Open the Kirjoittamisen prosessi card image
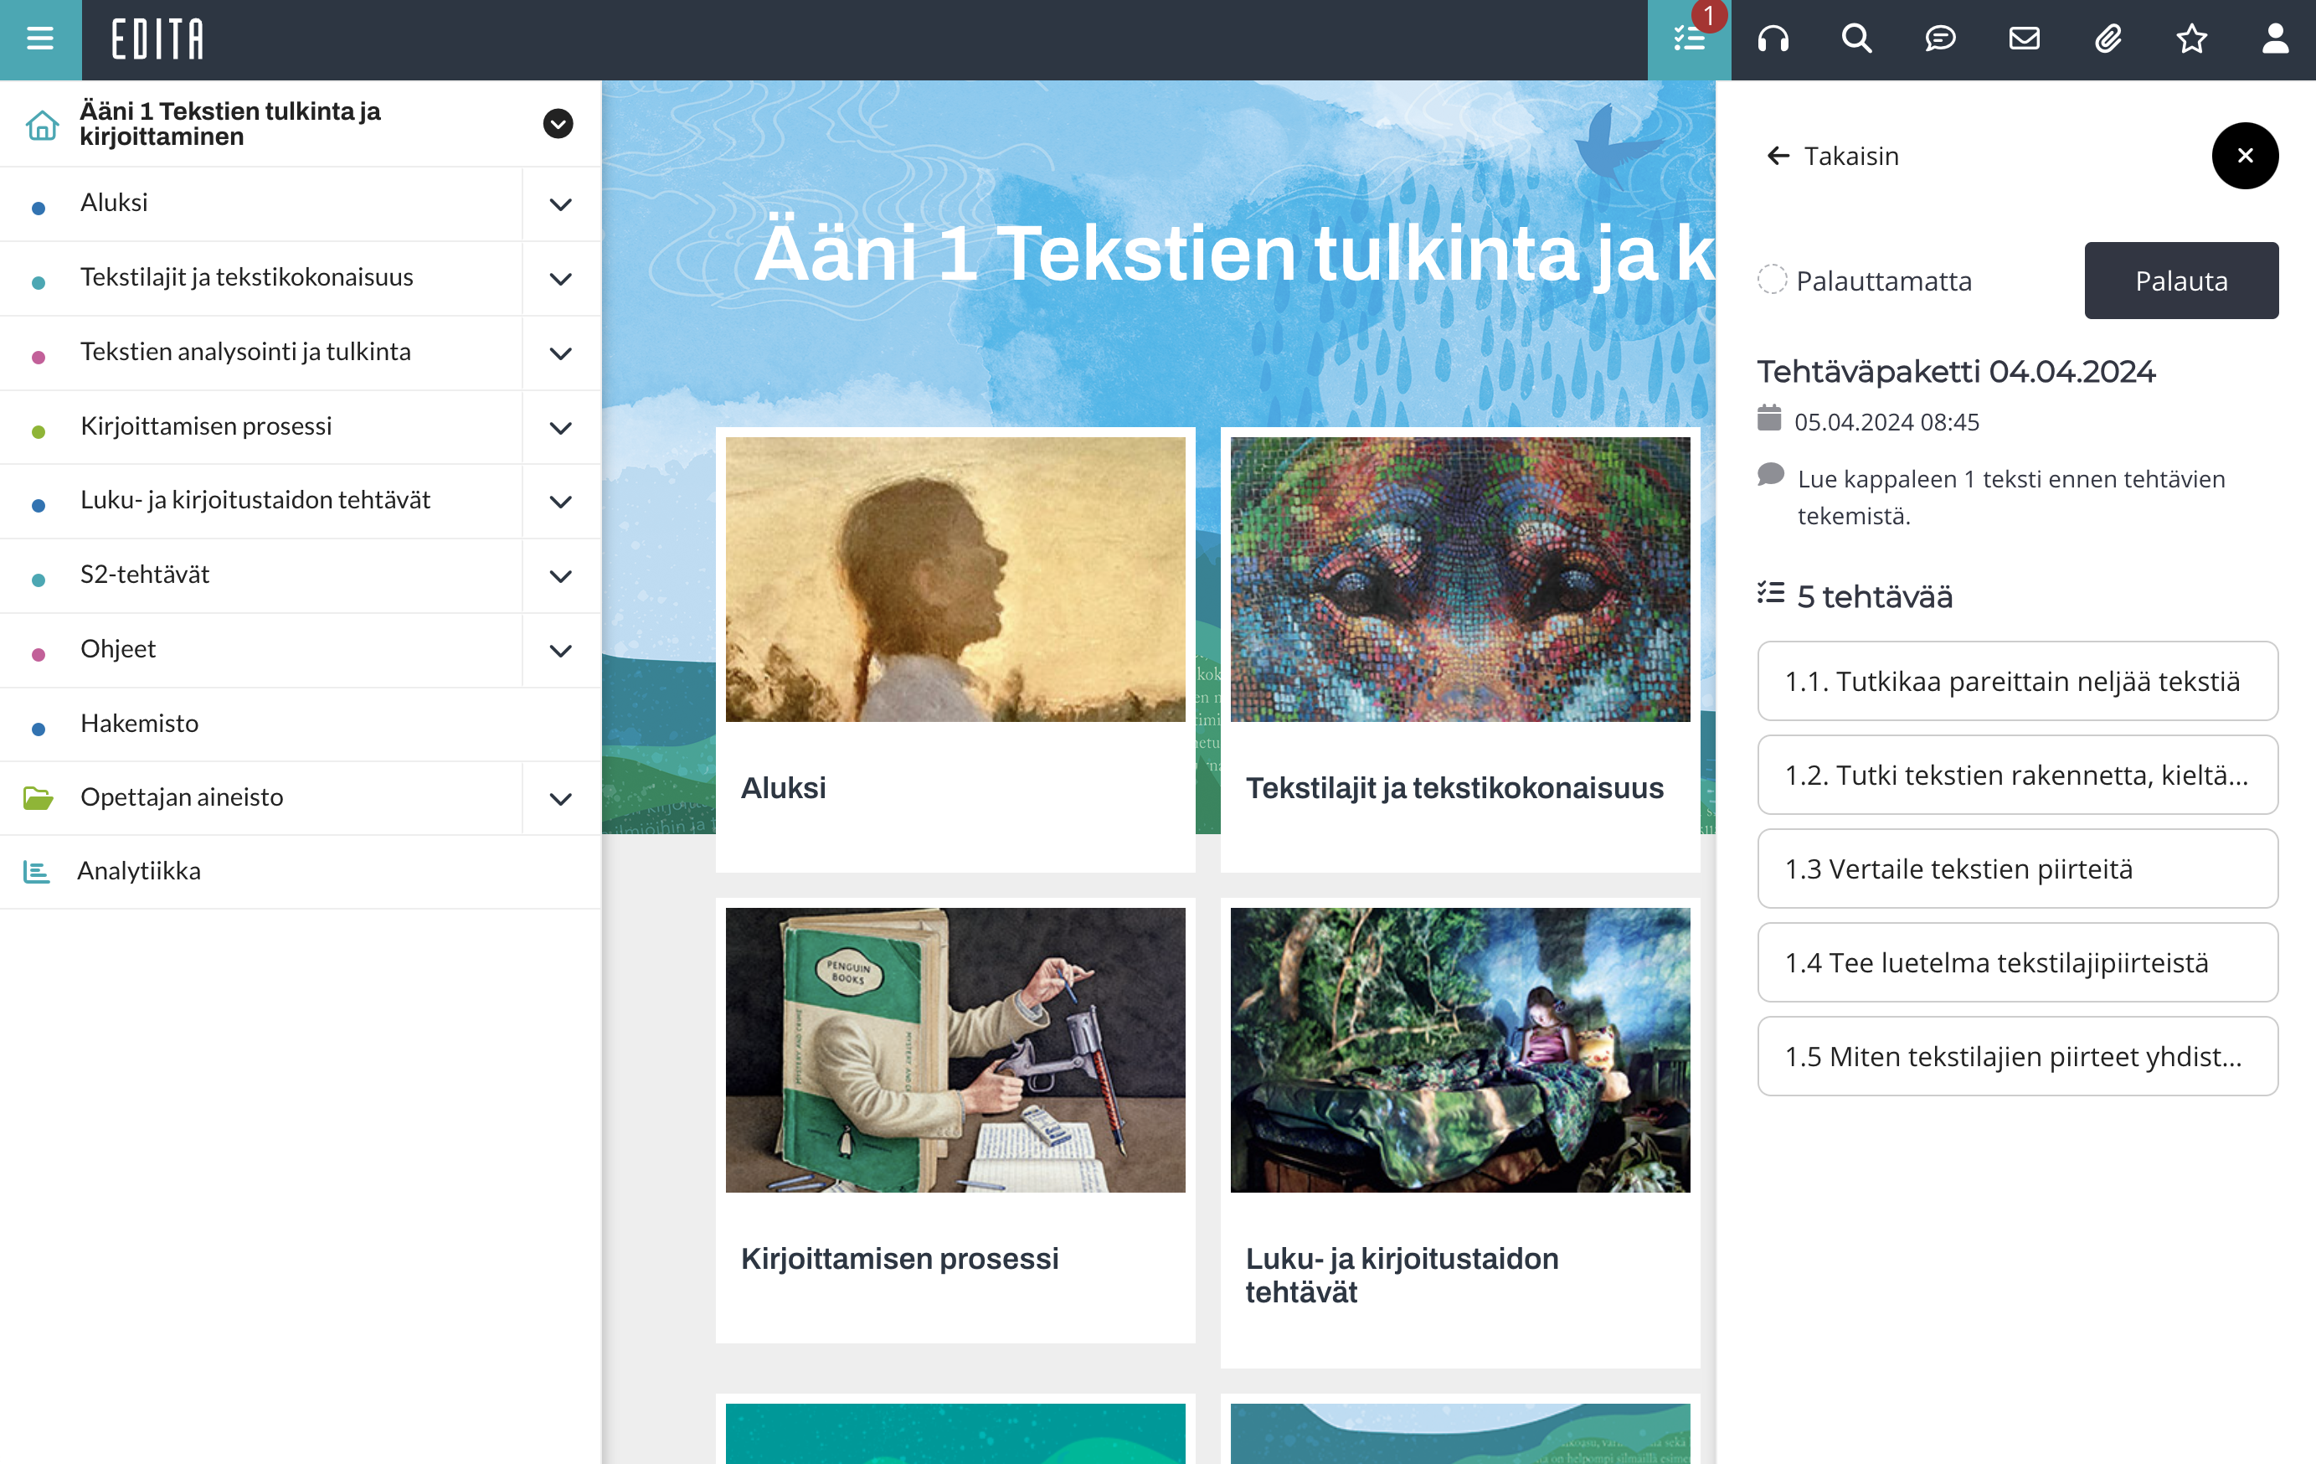 coord(955,1049)
